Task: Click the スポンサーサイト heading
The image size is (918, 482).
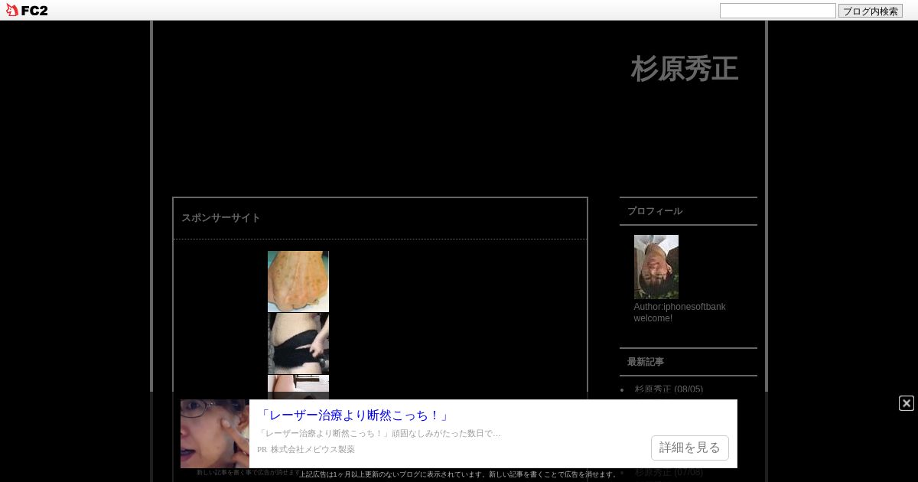Action: [221, 218]
